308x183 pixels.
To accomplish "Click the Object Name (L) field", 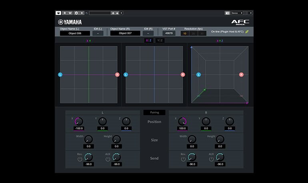I will pos(75,34).
